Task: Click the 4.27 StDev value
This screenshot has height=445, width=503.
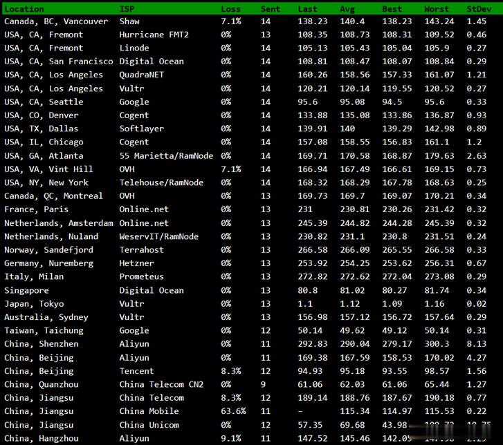Action: [477, 357]
